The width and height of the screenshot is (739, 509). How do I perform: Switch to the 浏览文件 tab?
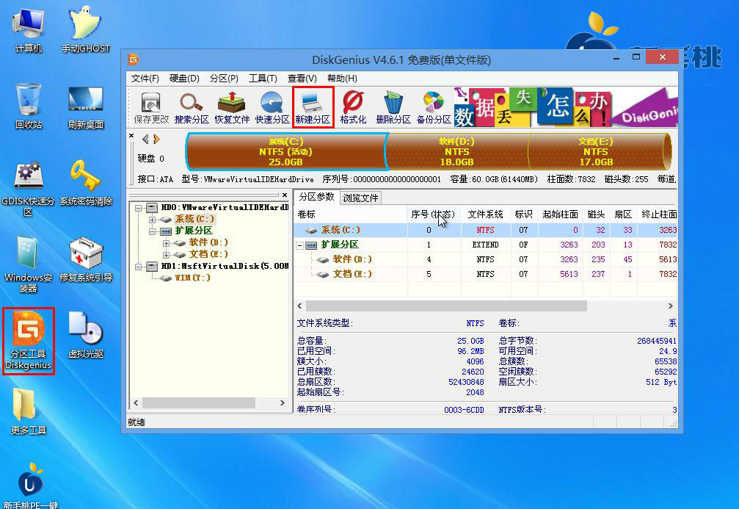360,198
